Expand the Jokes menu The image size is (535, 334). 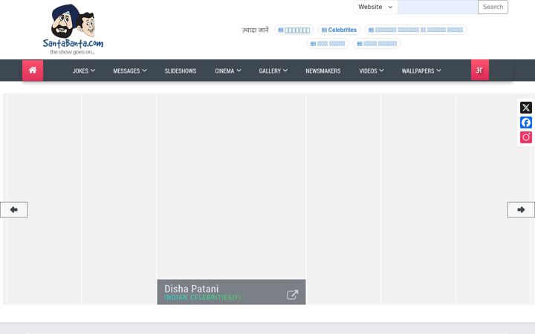click(x=83, y=71)
